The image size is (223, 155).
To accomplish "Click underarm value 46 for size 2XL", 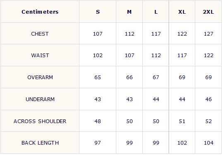I will 209,99.
